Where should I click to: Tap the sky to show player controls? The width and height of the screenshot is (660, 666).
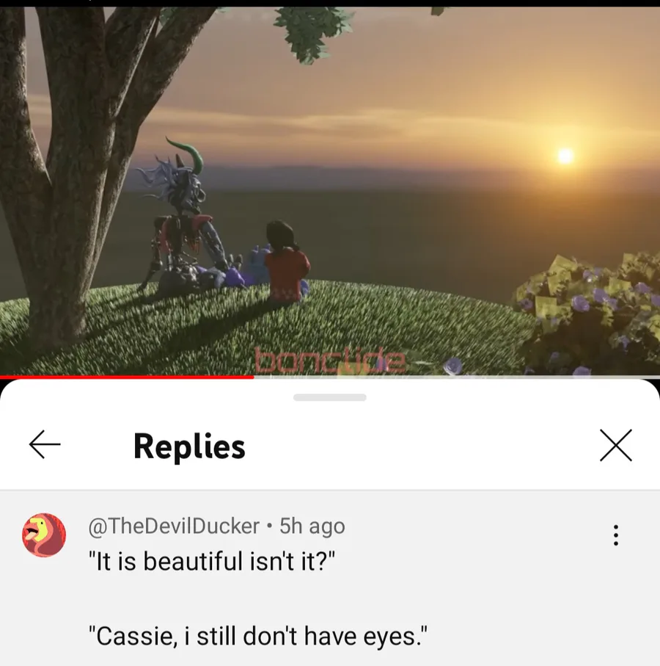(403, 76)
